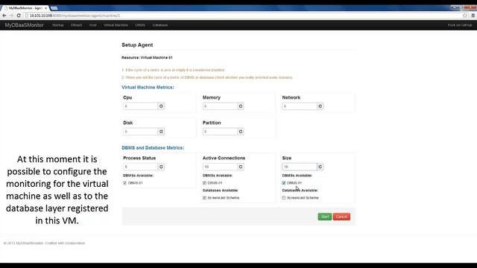Screen dimensions: 477x268
Task: Open the Chrome menu icon
Action: (x=473, y=16)
